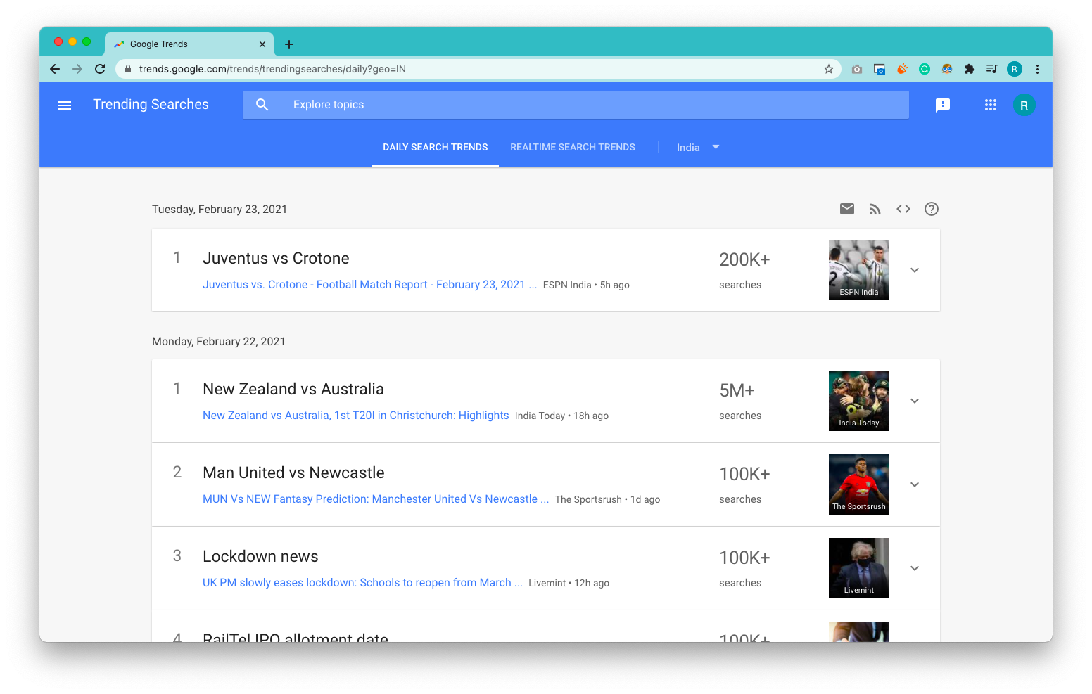
Task: Open the RSS feed icon
Action: pos(875,209)
